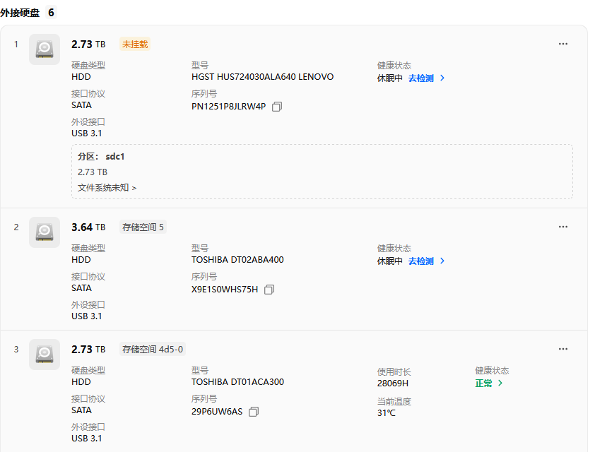595x452 pixels.
Task: Click the TOSHIBA DT02ABA400 drive icon
Action: click(44, 232)
